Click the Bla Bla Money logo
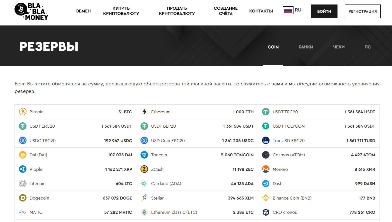Image resolution: width=392 pixels, height=222 pixels. [31, 11]
